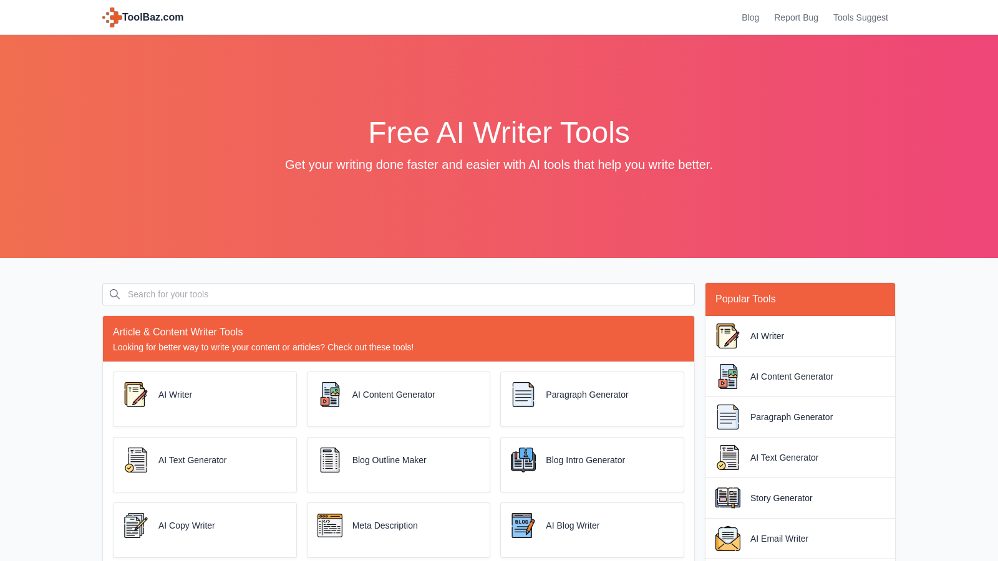
Task: Click AI Writer icon in Popular Tools
Action: pyautogui.click(x=728, y=336)
